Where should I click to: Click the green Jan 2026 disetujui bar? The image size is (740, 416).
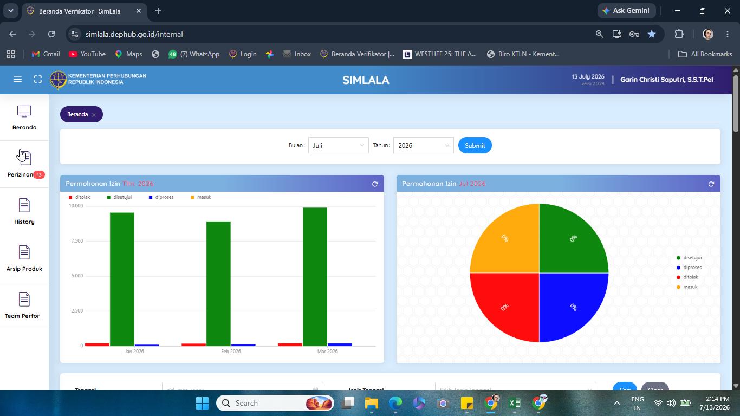click(x=122, y=279)
